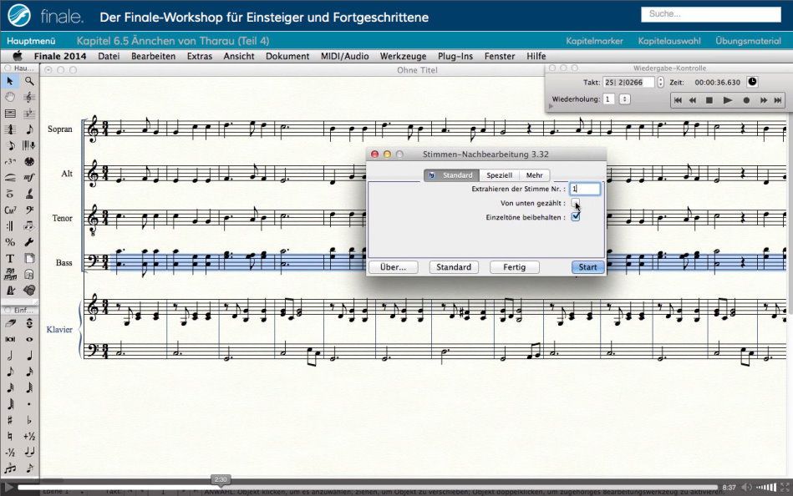
Task: Select the Time Signature tool
Action: click(x=10, y=129)
